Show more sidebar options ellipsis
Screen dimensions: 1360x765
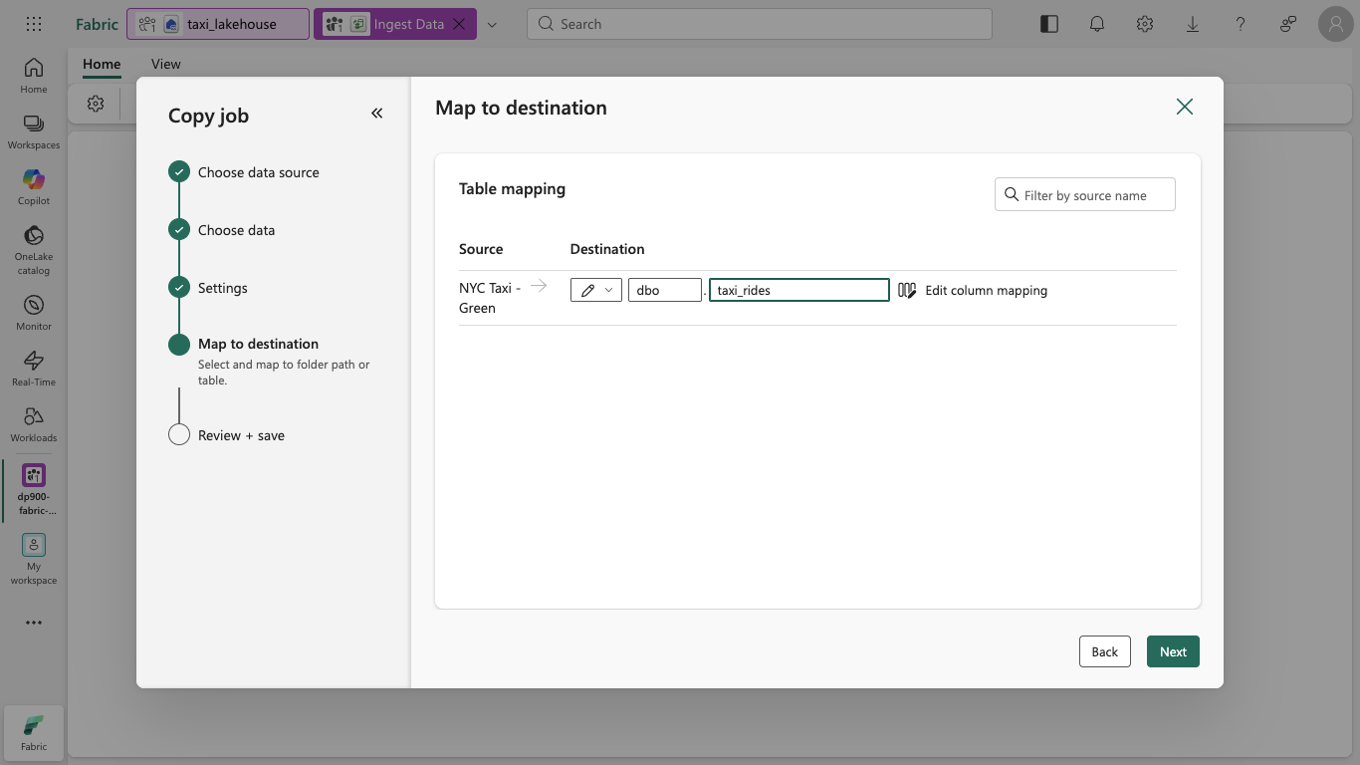[34, 623]
